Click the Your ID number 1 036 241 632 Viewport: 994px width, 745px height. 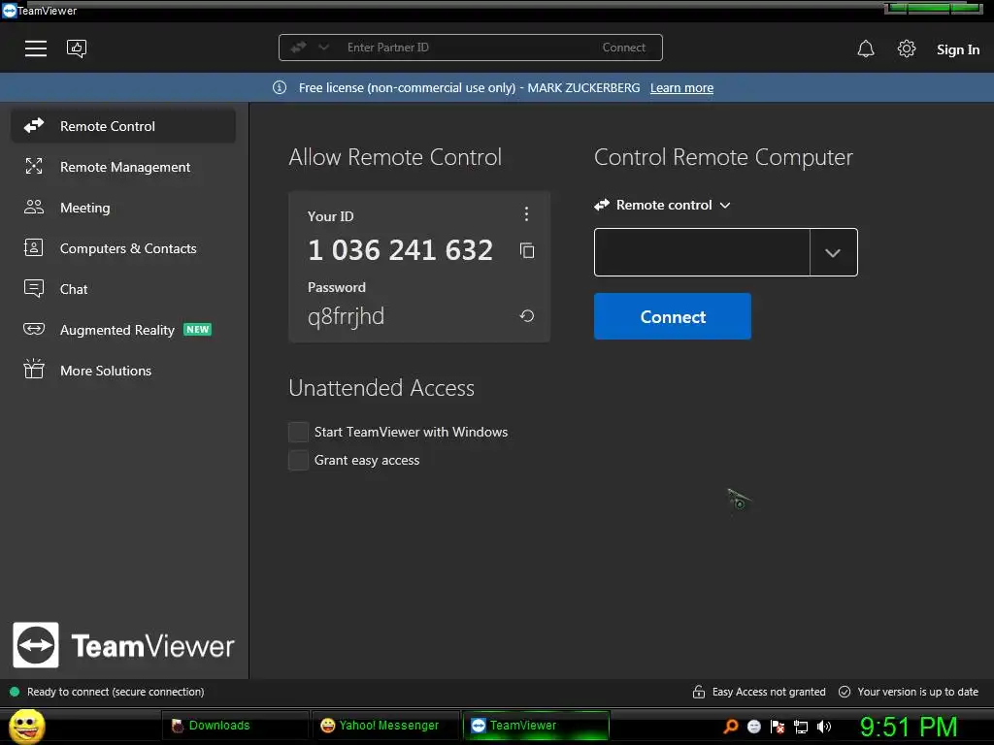pyautogui.click(x=400, y=250)
